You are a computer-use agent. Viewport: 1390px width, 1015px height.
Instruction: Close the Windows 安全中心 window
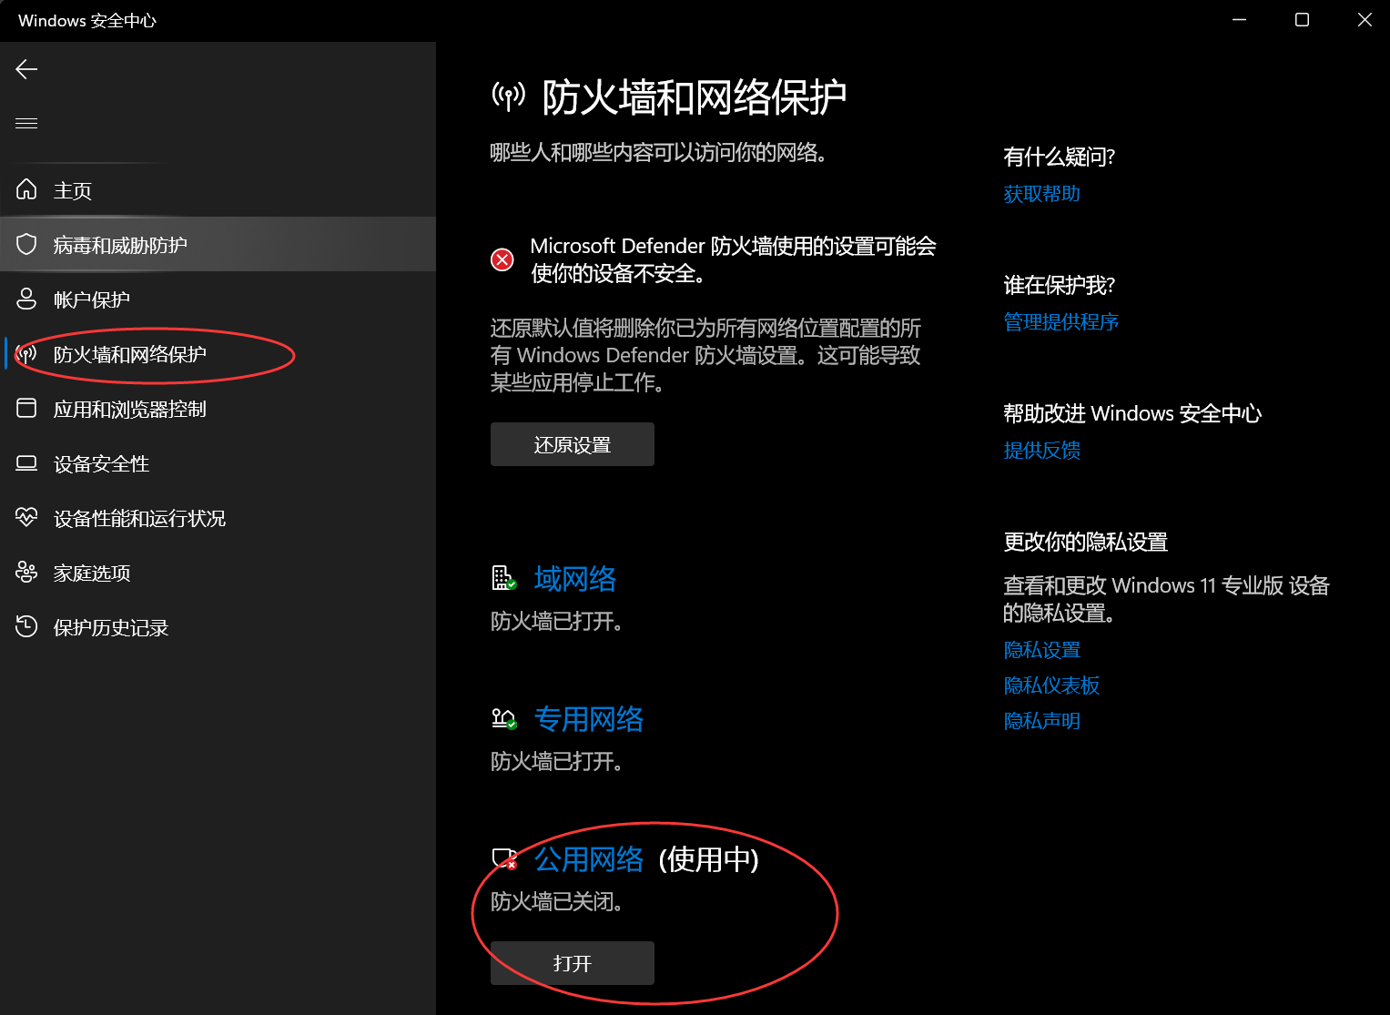[1365, 20]
